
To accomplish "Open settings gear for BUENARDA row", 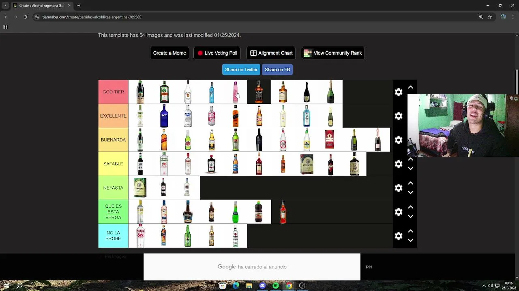I will 399,140.
